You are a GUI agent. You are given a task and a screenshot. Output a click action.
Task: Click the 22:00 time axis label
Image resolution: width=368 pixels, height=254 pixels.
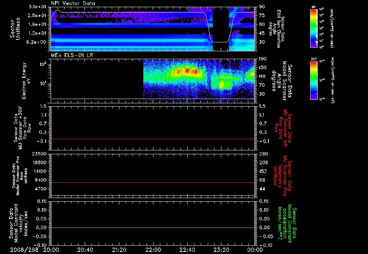coord(153,250)
